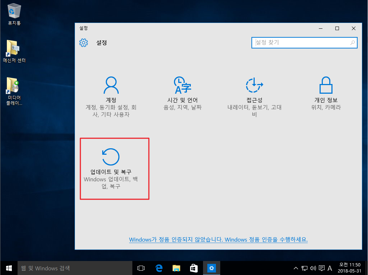Open the Windows 정품 인증 activation link
Screen dimensions: 368x275
click(218, 239)
